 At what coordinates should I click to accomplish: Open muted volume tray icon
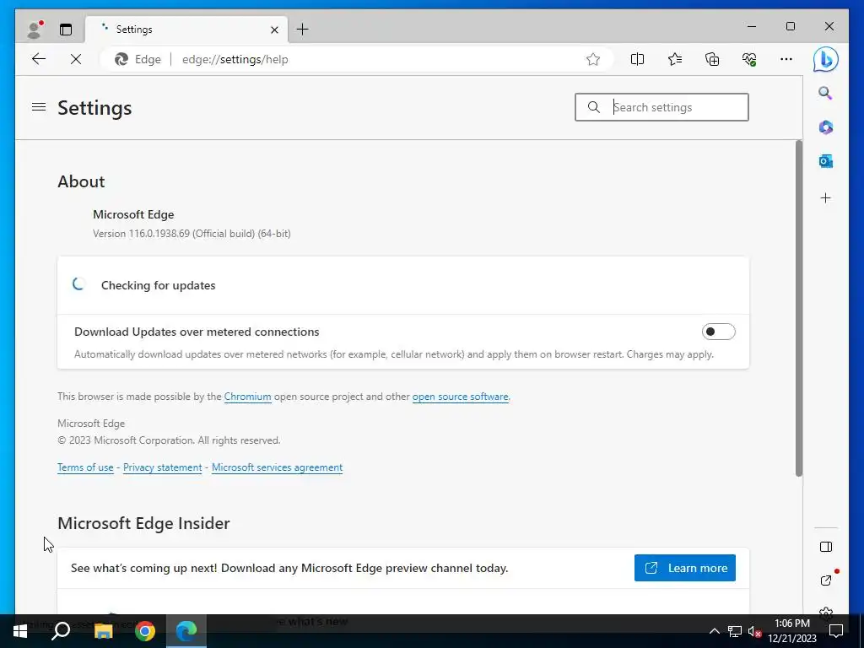tap(754, 631)
